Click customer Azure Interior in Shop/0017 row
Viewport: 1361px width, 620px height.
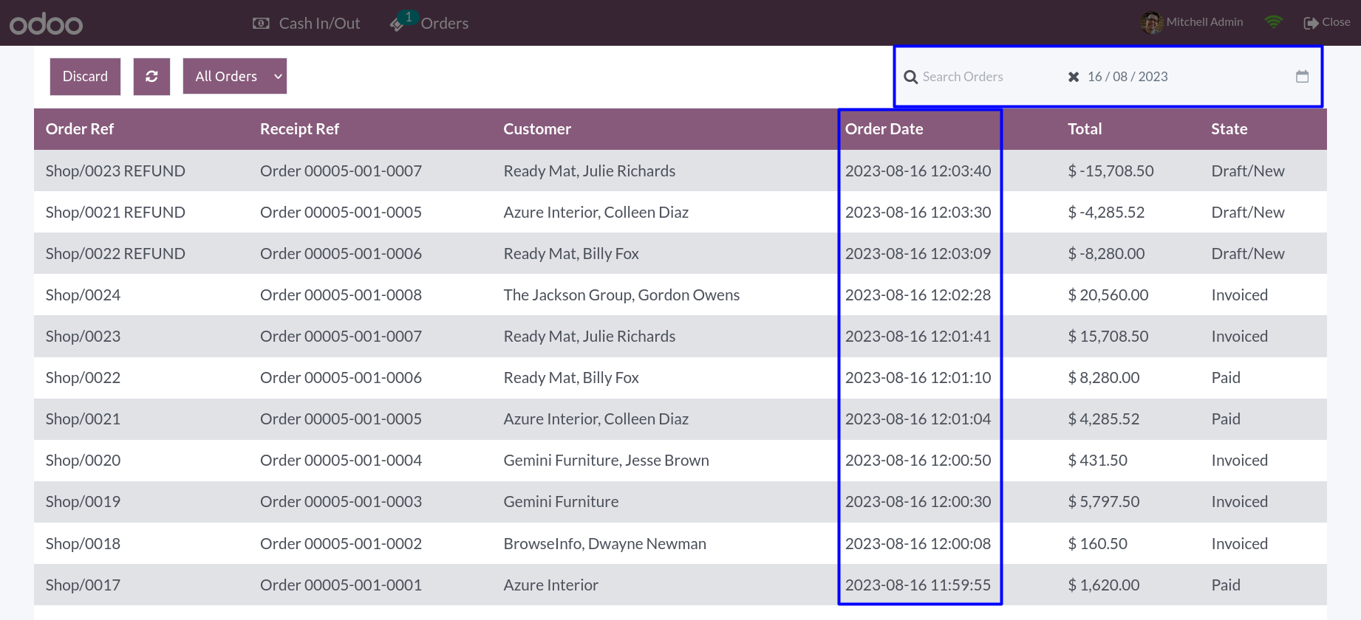[x=550, y=585]
